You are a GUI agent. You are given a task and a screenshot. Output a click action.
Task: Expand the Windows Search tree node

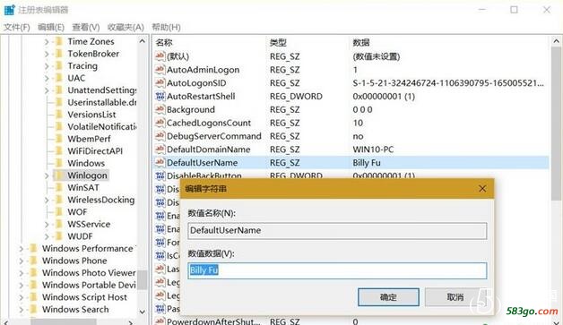22,309
